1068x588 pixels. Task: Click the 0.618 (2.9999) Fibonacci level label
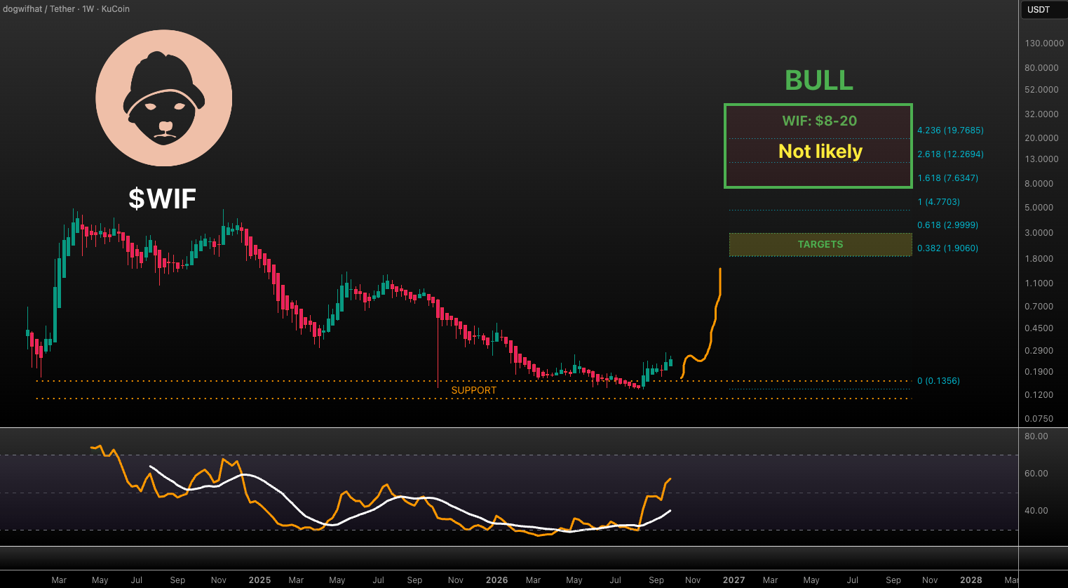pyautogui.click(x=947, y=225)
